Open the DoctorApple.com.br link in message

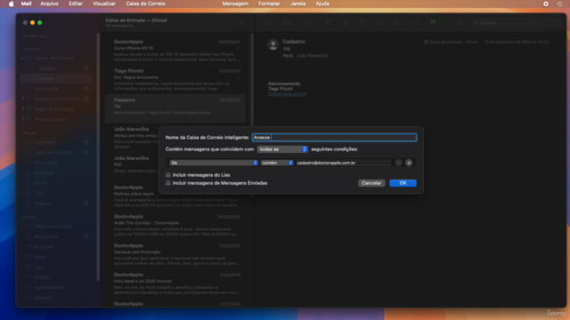287,94
